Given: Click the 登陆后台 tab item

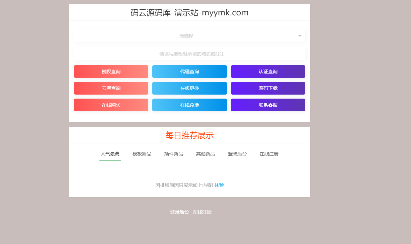Looking at the screenshot, I should point(237,154).
